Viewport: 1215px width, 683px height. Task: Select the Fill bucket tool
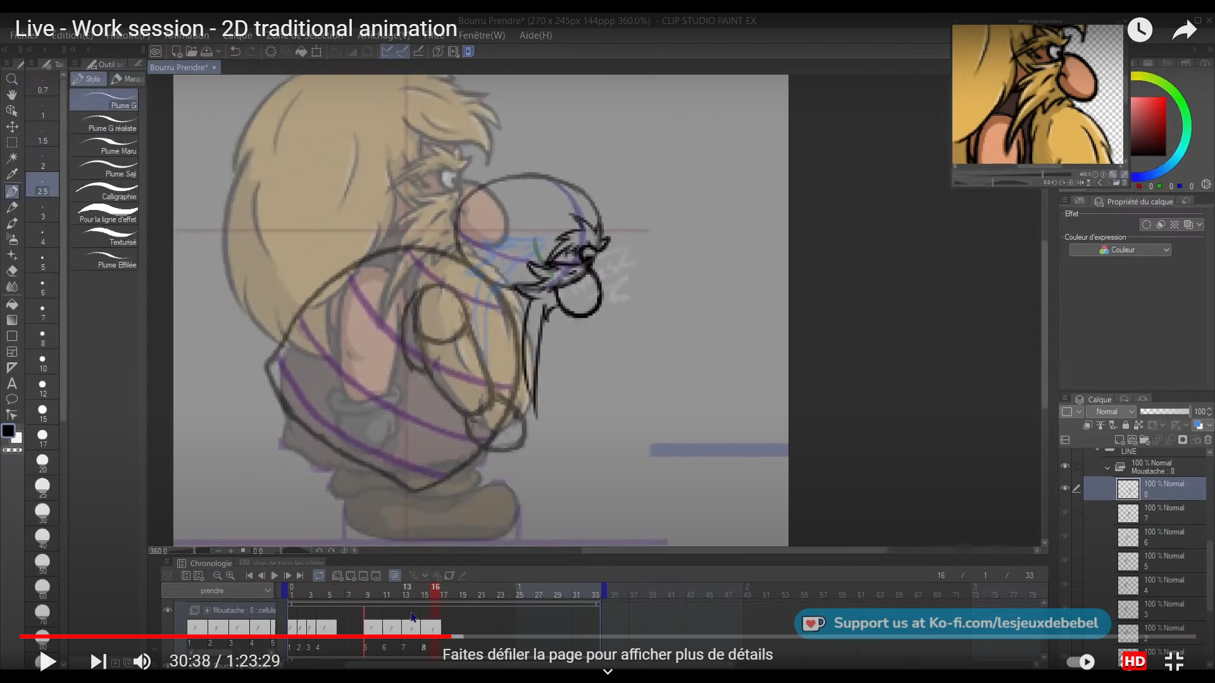click(x=11, y=304)
